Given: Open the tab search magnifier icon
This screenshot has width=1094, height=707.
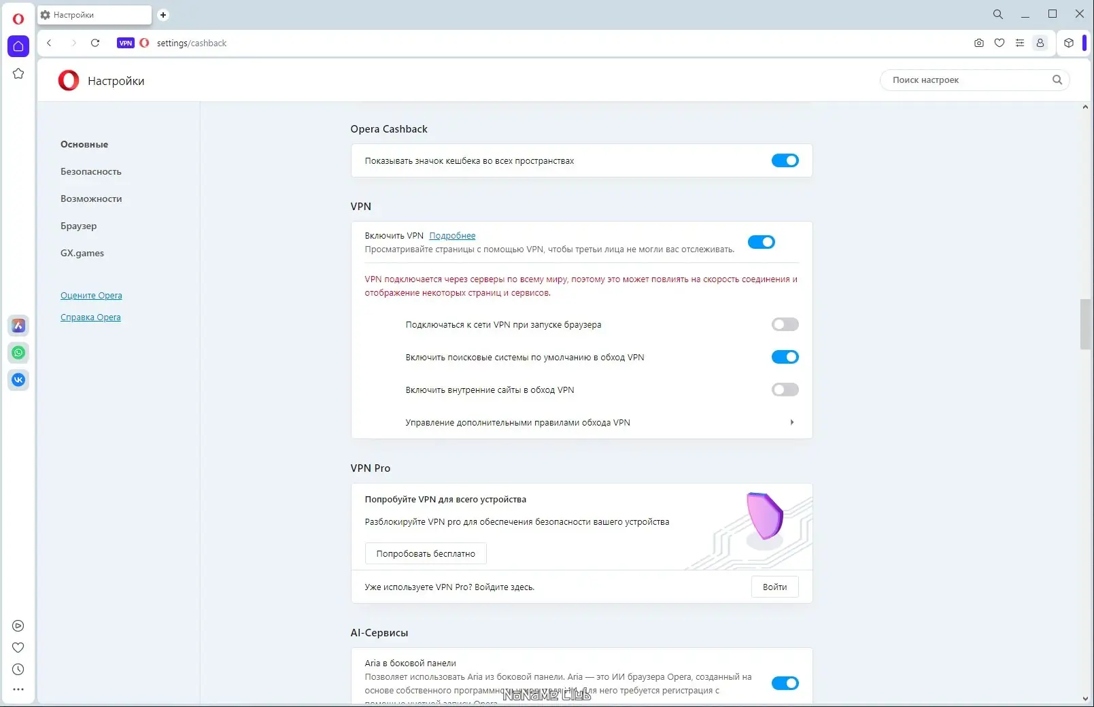Looking at the screenshot, I should point(998,14).
